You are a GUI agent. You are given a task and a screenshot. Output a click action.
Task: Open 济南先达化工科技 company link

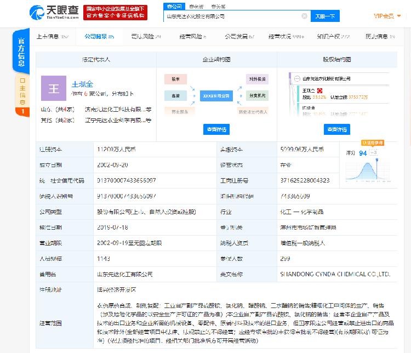(118, 110)
